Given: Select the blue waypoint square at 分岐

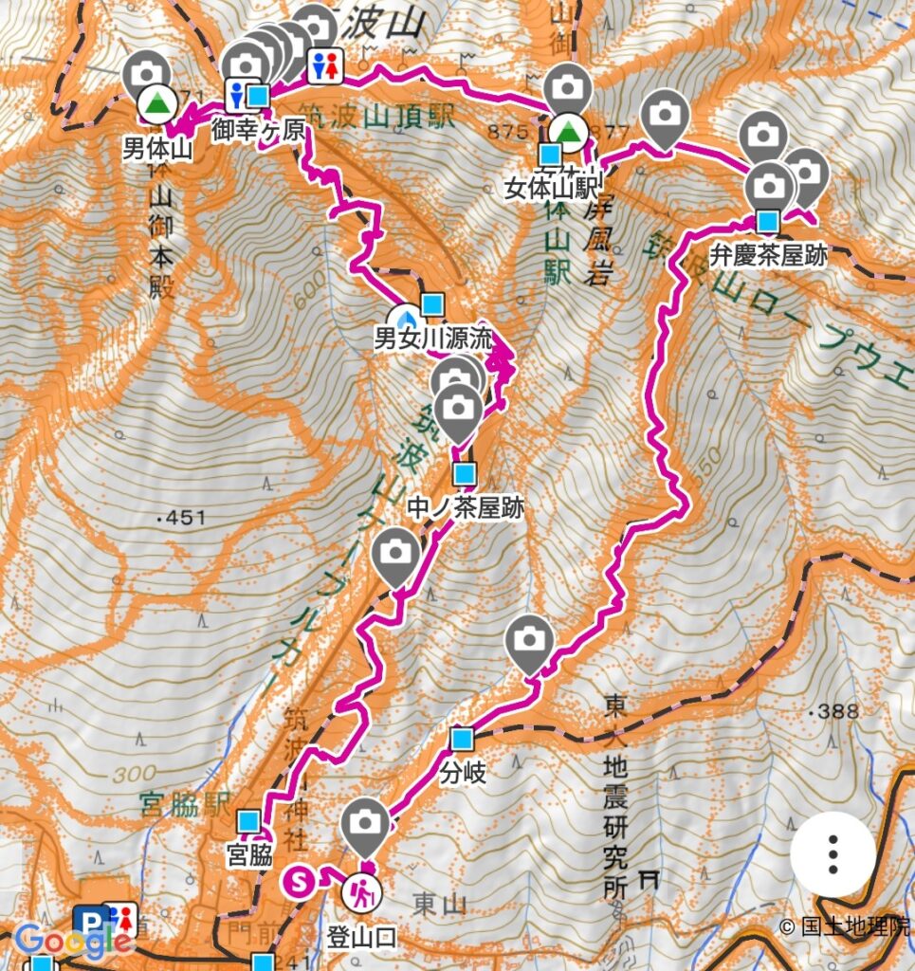Looking at the screenshot, I should pos(462,739).
